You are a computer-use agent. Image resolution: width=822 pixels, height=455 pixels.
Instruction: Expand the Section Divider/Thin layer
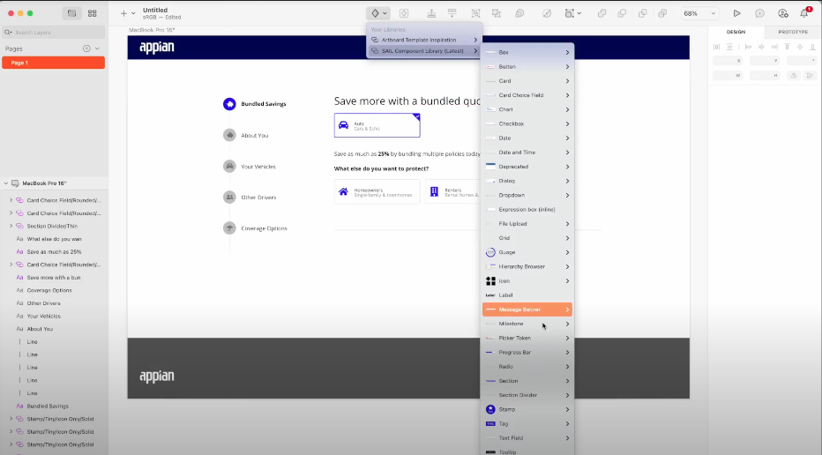(11, 226)
